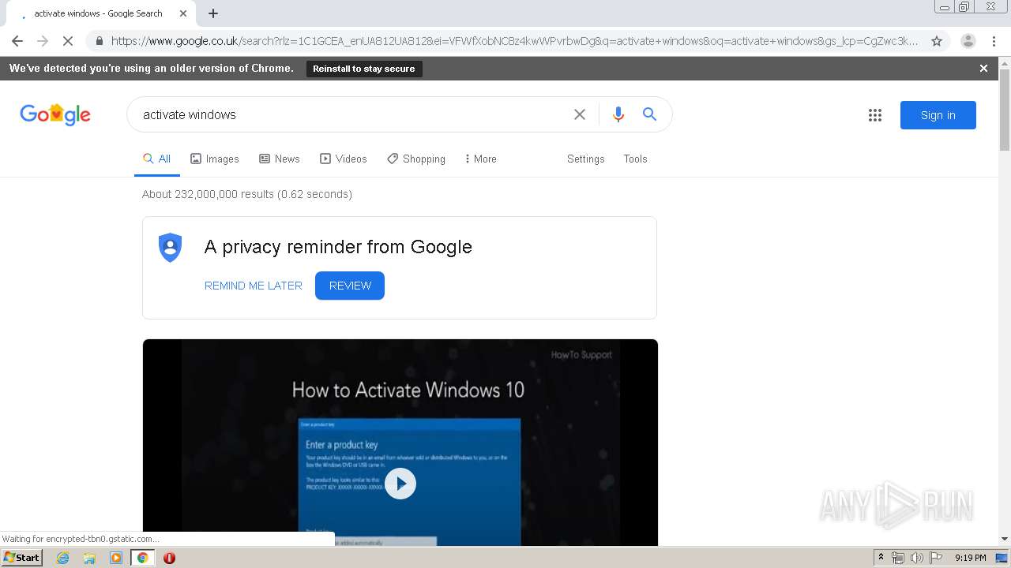Switch to the Images tab
The height and width of the screenshot is (568, 1011).
215,159
